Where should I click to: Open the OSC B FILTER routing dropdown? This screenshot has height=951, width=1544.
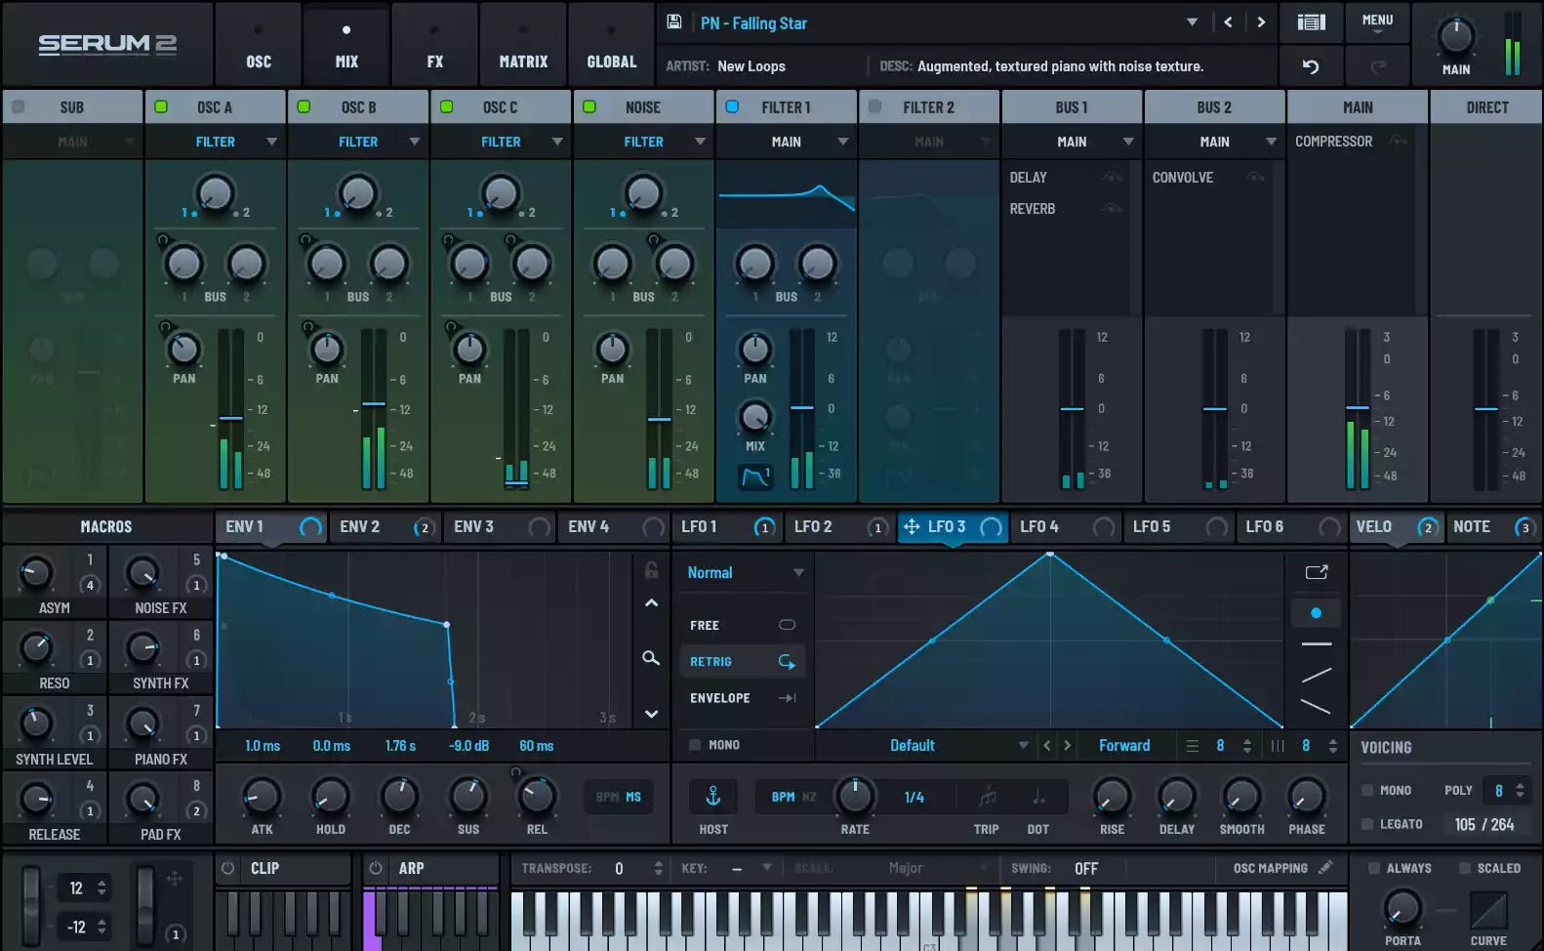click(358, 142)
